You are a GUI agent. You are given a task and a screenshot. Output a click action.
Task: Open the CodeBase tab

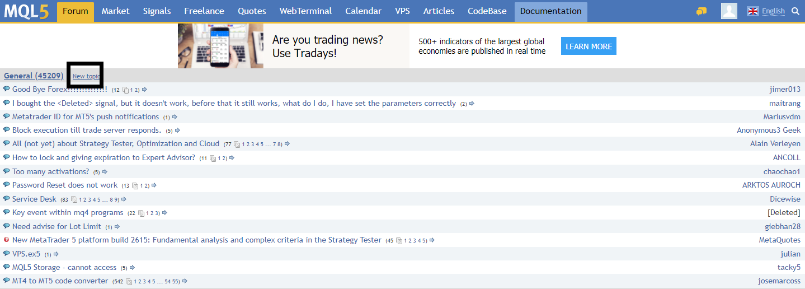(x=487, y=11)
